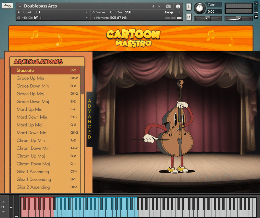Toggle performance view with the PV button
This screenshot has height=218, width=260.
pyautogui.click(x=256, y=17)
